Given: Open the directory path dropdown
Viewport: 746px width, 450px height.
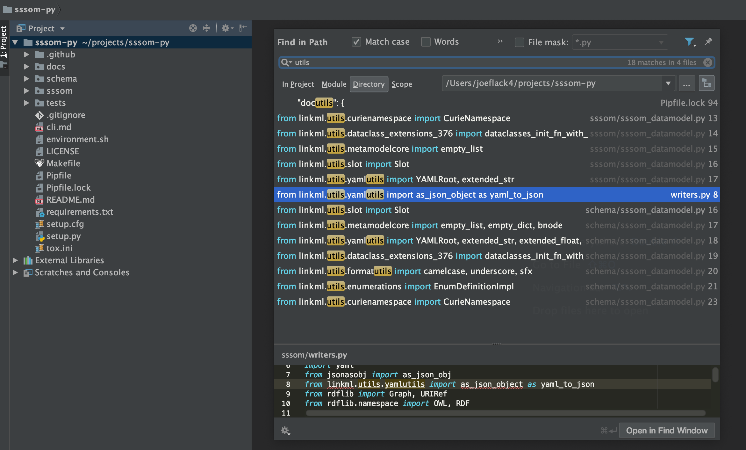Looking at the screenshot, I should pyautogui.click(x=668, y=83).
